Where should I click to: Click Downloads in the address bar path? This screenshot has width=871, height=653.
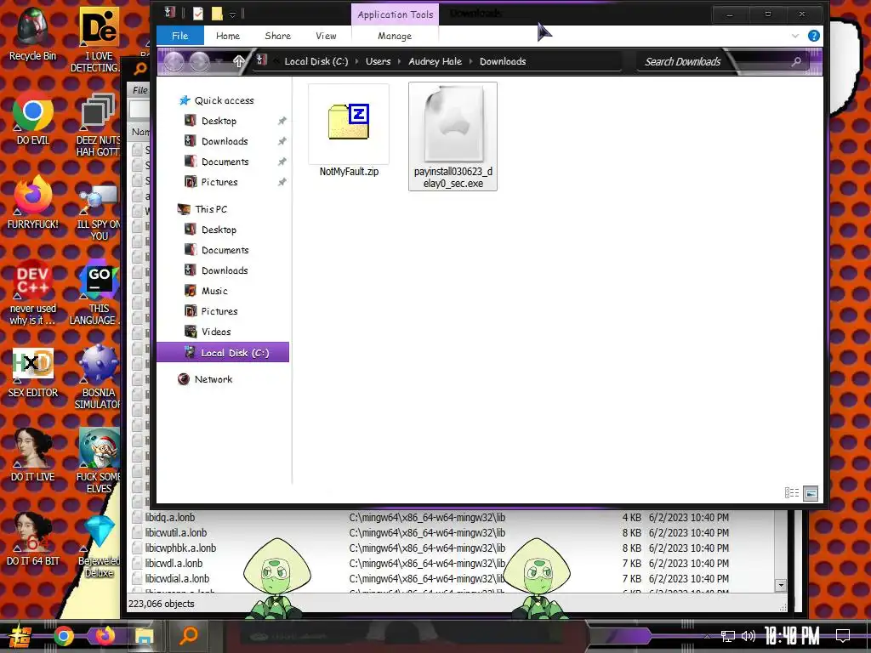click(x=503, y=61)
